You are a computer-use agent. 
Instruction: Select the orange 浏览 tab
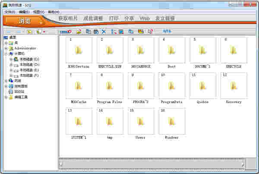pos(25,21)
